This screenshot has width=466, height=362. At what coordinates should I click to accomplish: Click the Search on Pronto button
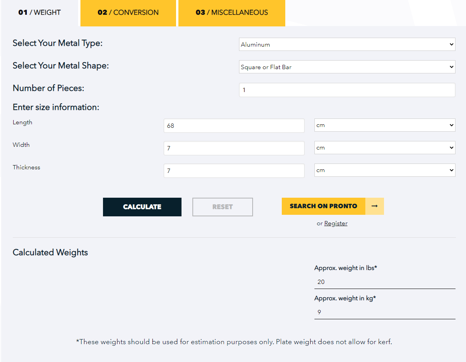pos(323,206)
